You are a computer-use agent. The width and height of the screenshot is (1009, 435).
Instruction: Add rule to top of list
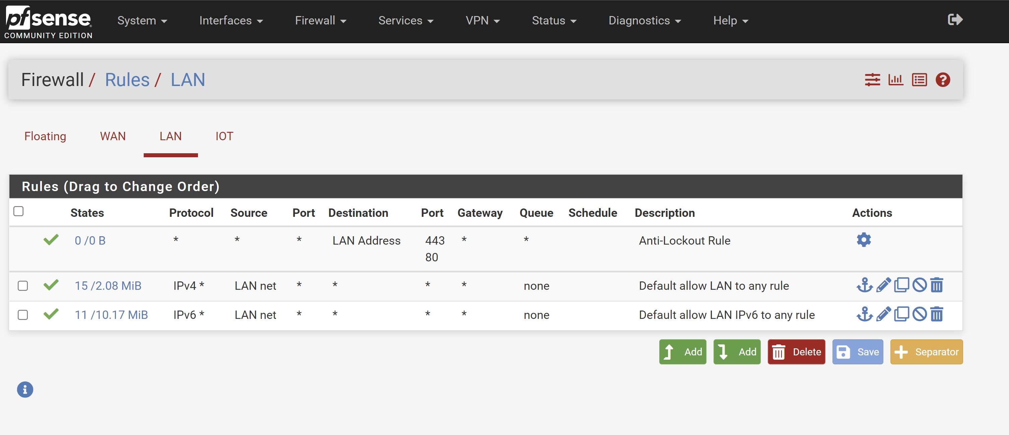pos(683,352)
